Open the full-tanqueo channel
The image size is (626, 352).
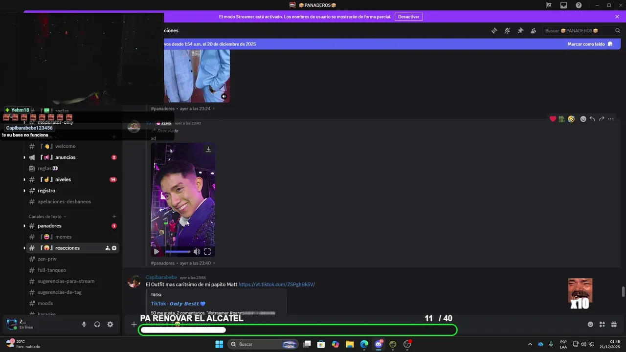71,270
